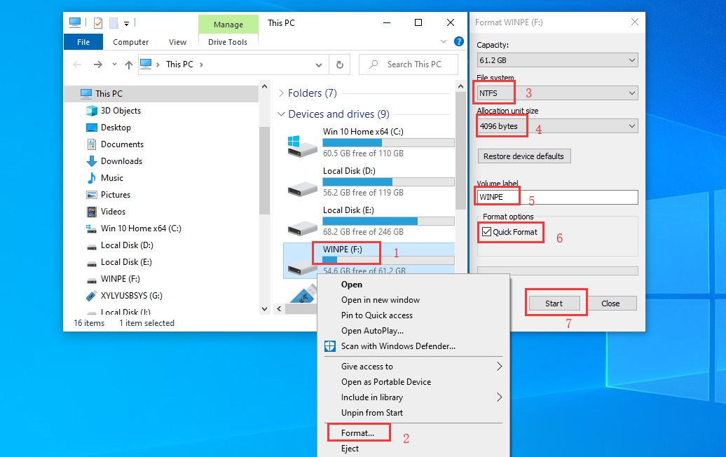726x457 pixels.
Task: Open the Drive Tools tab
Action: [228, 41]
